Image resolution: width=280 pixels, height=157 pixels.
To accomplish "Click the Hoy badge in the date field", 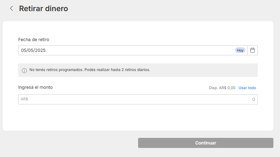I will coord(240,50).
